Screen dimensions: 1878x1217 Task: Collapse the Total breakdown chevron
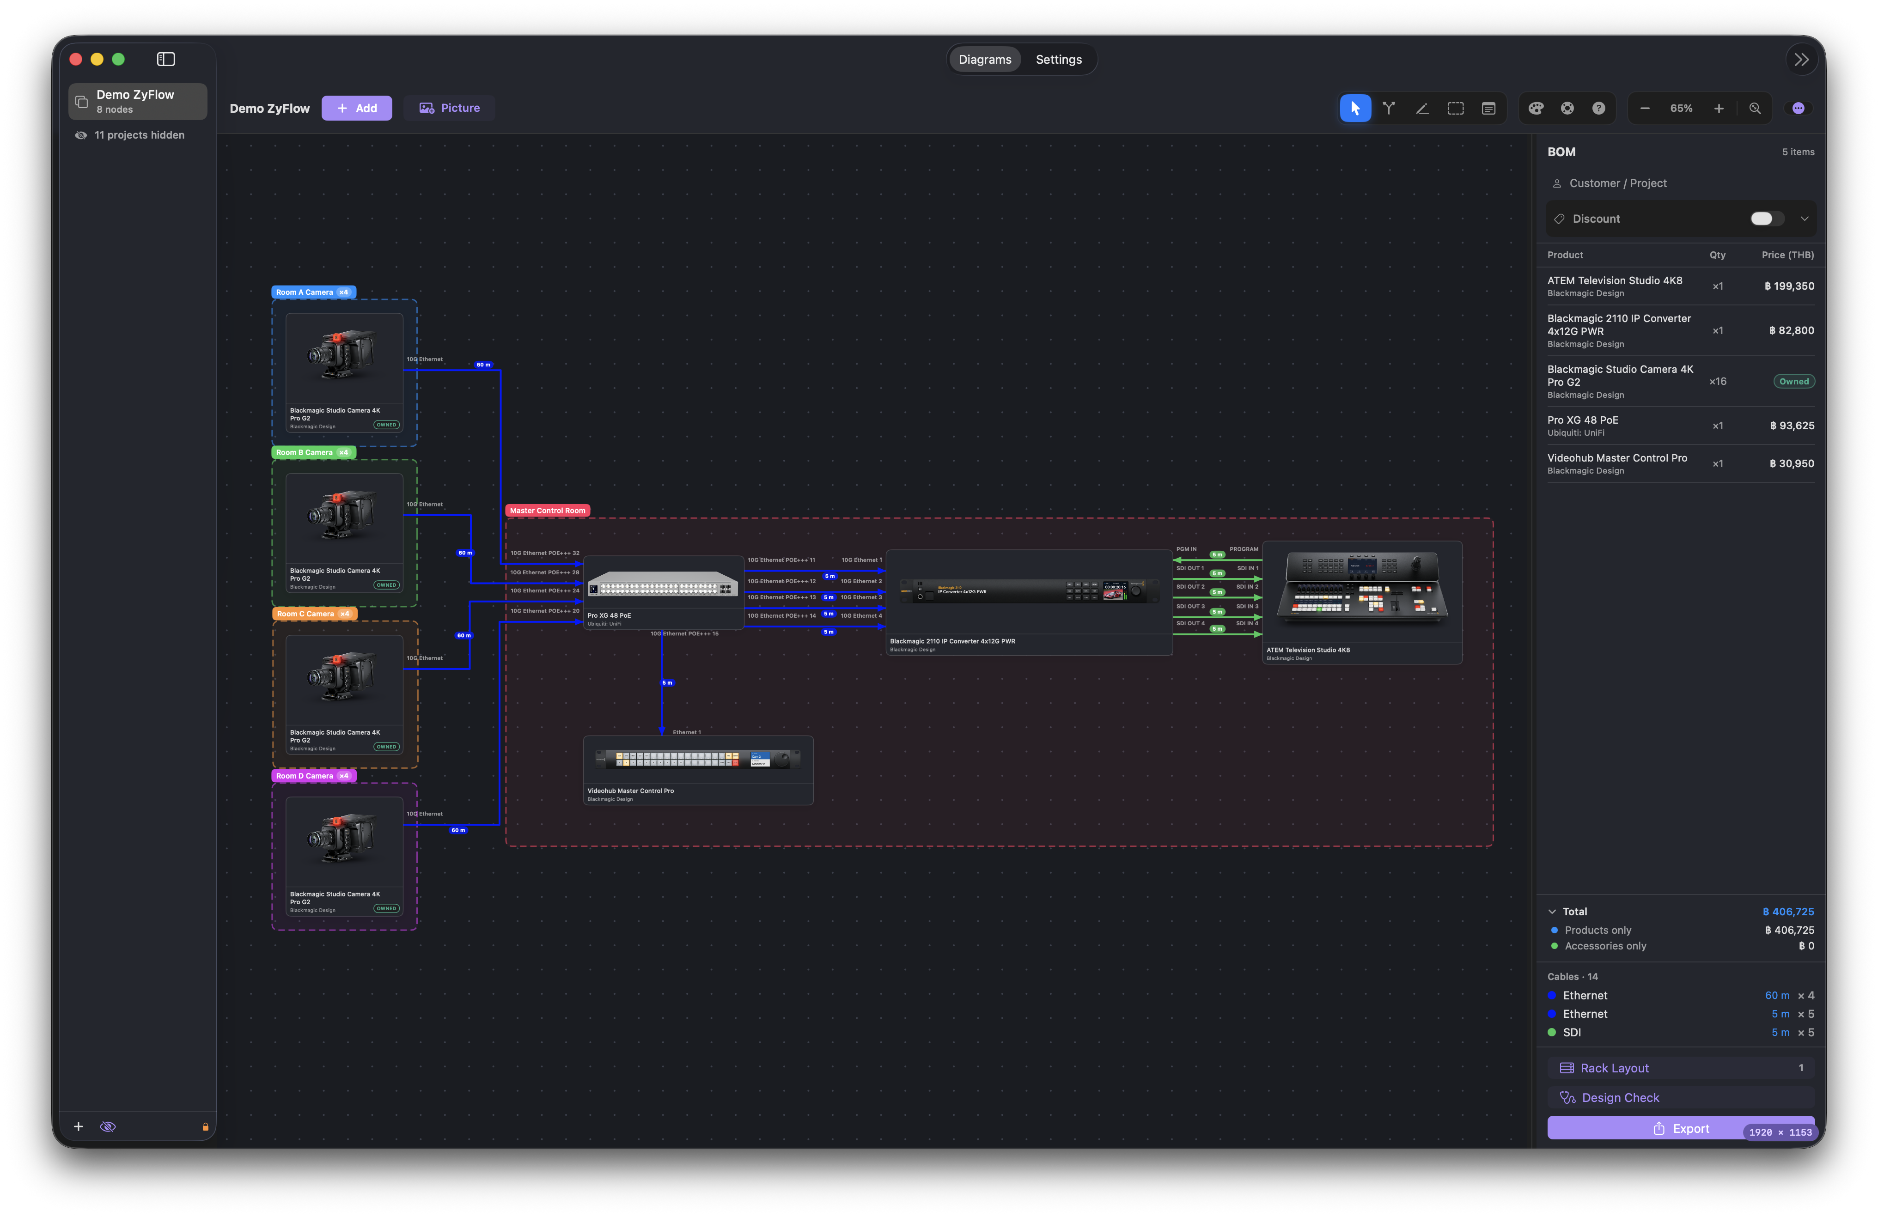[x=1552, y=911]
